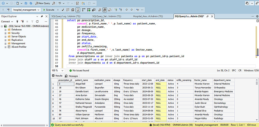Click the Parse query checkmark icon
Image resolution: width=259 pixels, height=127 pixels.
click(63, 10)
